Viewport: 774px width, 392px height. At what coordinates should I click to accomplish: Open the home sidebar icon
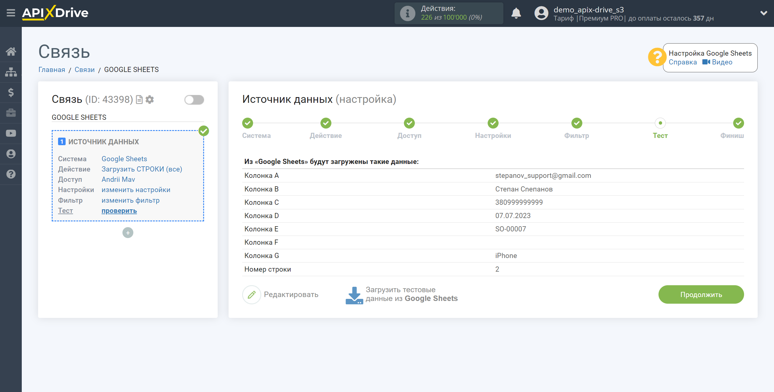click(11, 51)
